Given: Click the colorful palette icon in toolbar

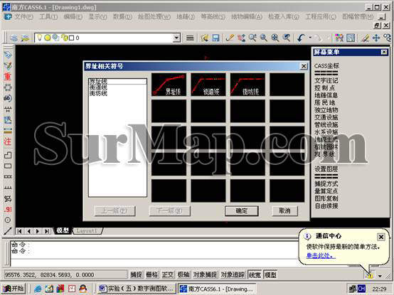Looking at the screenshot, I should [339, 38].
